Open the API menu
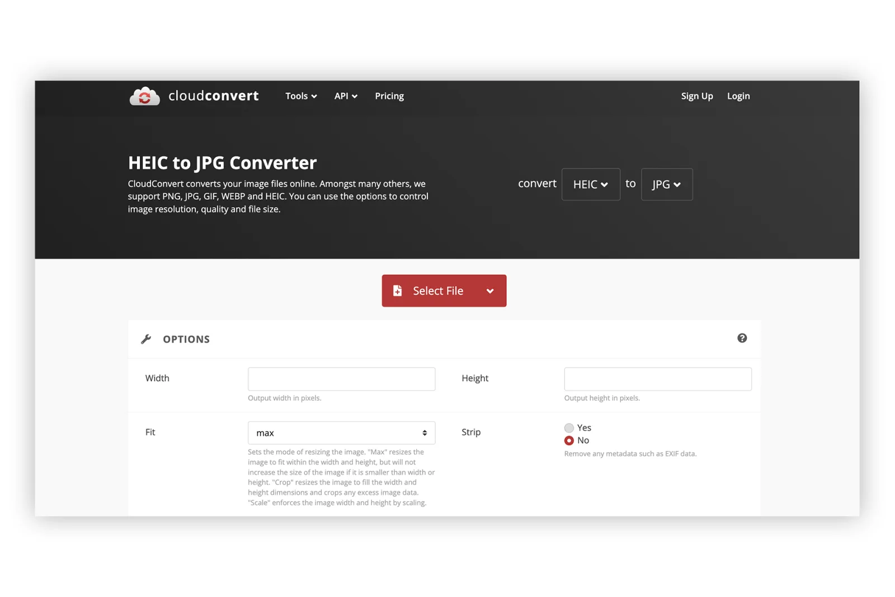Viewport: 895px width, 597px height. tap(346, 96)
